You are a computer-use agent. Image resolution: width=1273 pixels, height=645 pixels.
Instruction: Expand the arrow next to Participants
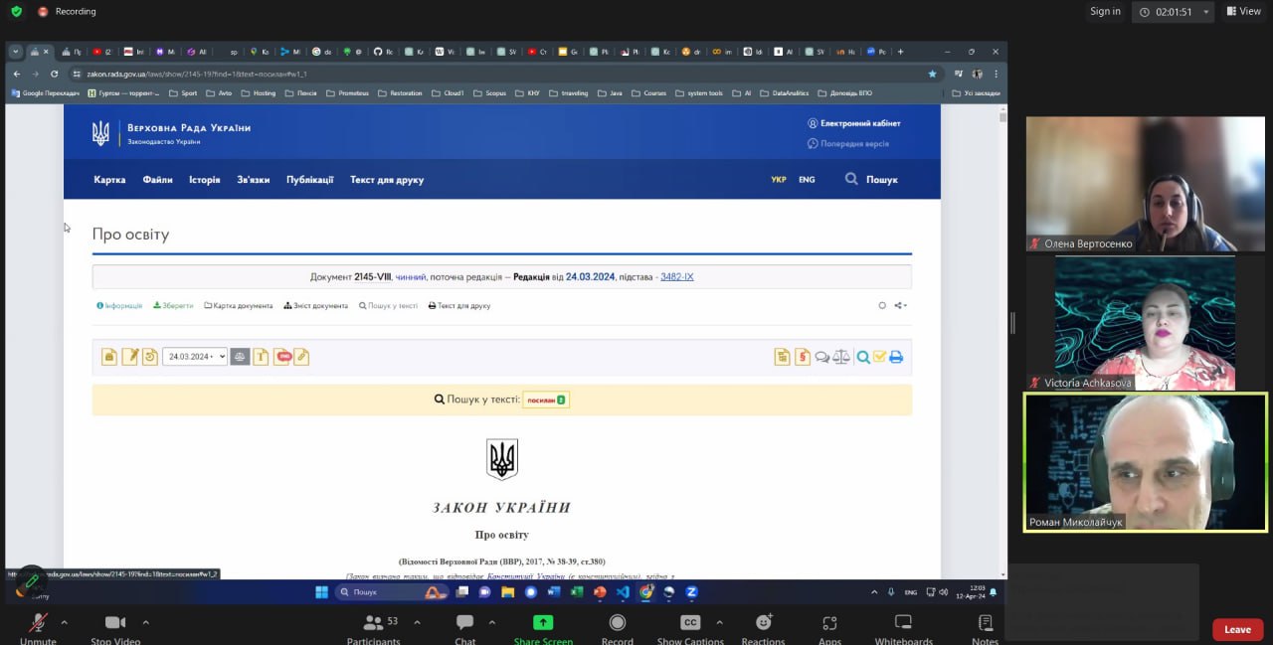click(x=417, y=622)
